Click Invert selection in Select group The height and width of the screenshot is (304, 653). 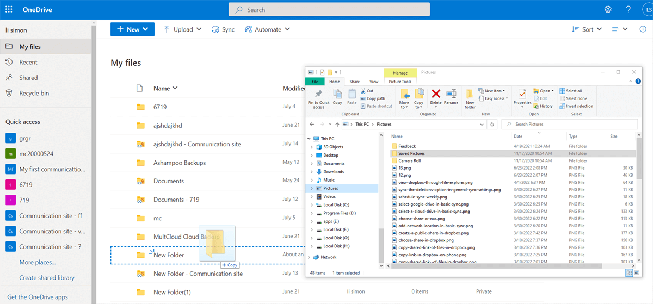coord(579,106)
